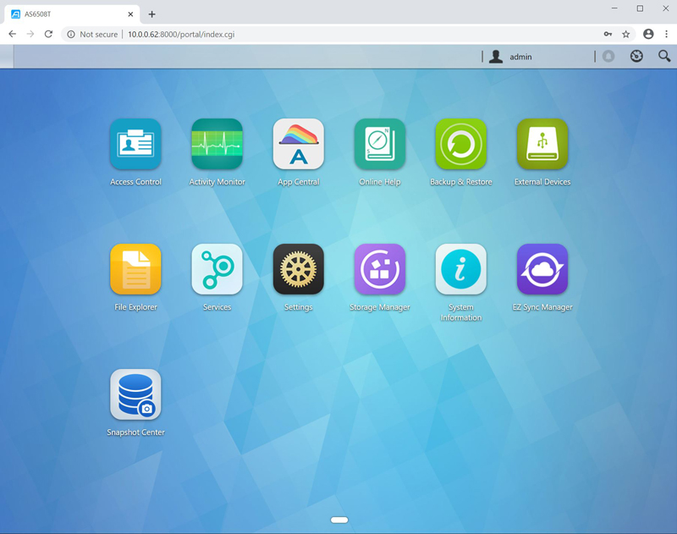Open System Information
The height and width of the screenshot is (534, 677).
(x=460, y=269)
